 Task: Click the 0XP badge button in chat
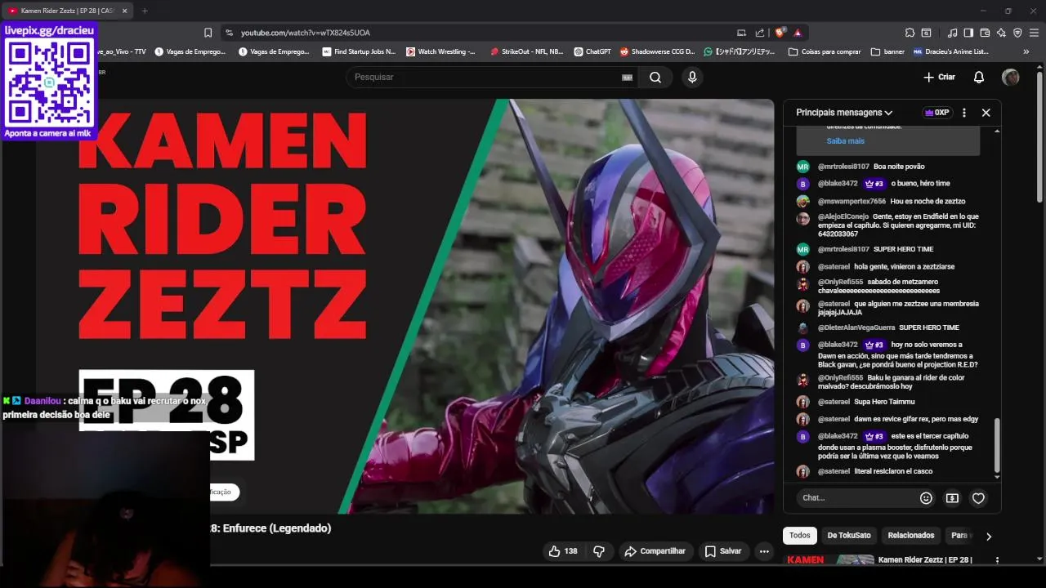pyautogui.click(x=936, y=113)
